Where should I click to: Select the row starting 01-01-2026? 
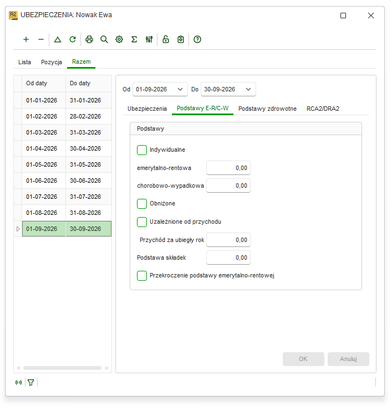(63, 100)
